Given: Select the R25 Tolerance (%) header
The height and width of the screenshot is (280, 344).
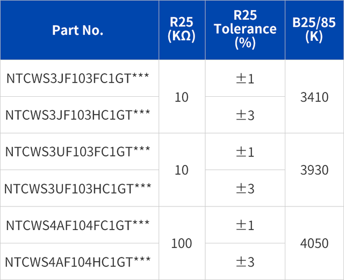Looking at the screenshot, I should [x=245, y=30].
